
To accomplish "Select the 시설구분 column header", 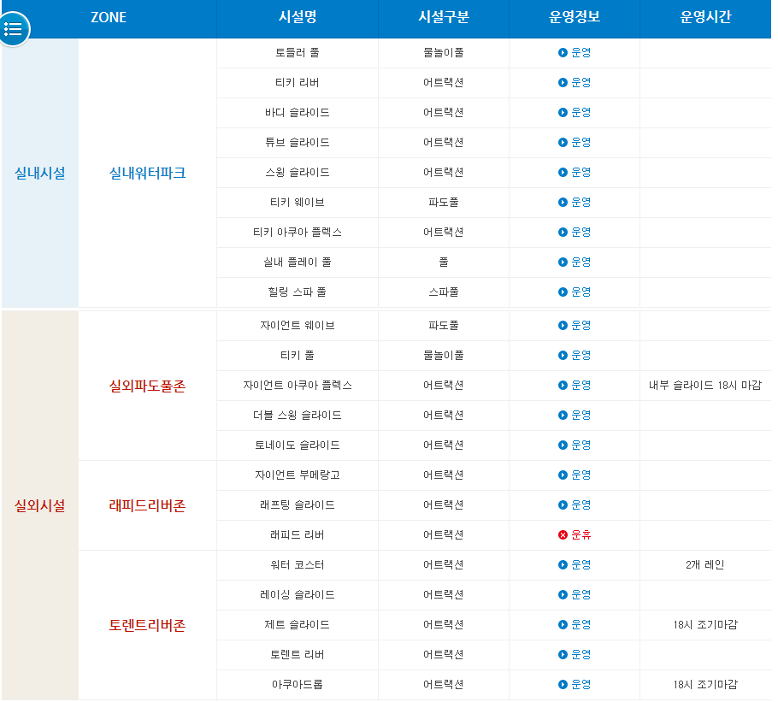I will click(x=444, y=18).
